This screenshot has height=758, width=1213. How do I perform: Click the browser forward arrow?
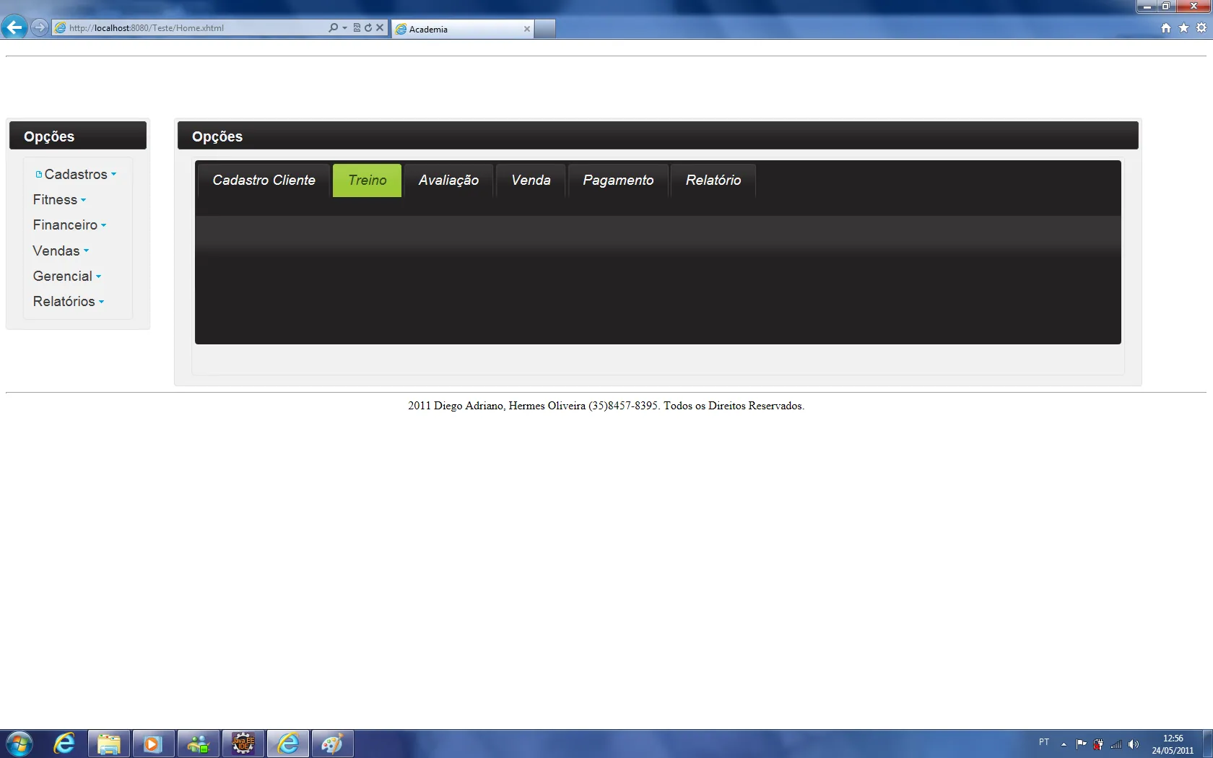(40, 27)
